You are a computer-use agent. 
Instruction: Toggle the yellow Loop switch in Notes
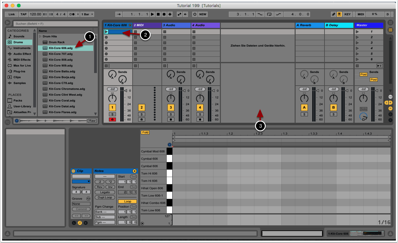(x=127, y=202)
